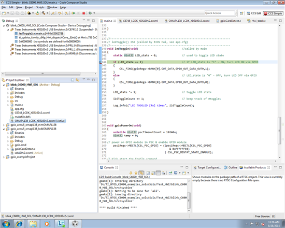The width and height of the screenshot is (285, 228).
Task: Open Windows Media Player from taskbar
Action: tap(47, 224)
